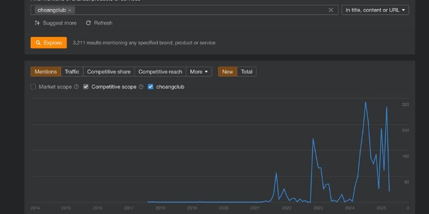Expand the More dropdown menu

199,72
